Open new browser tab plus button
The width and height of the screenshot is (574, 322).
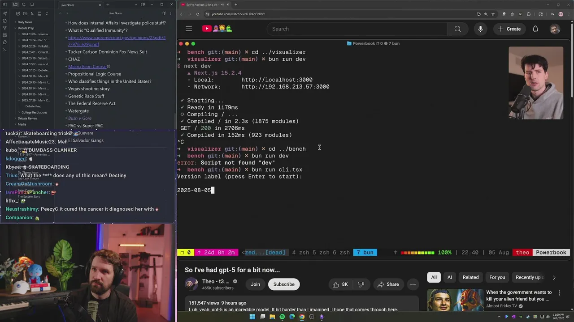236,4
